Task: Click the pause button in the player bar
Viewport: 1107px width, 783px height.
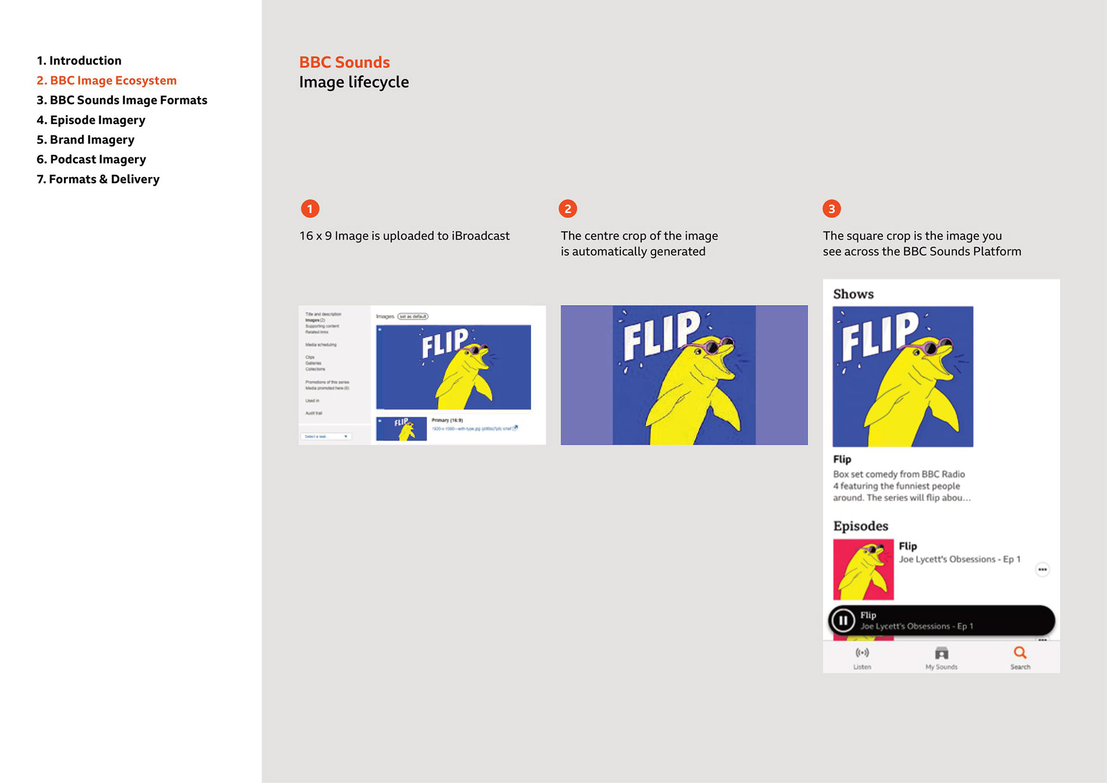Action: [844, 620]
